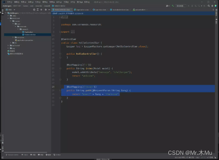Select application.properties in project tree

tap(24, 40)
